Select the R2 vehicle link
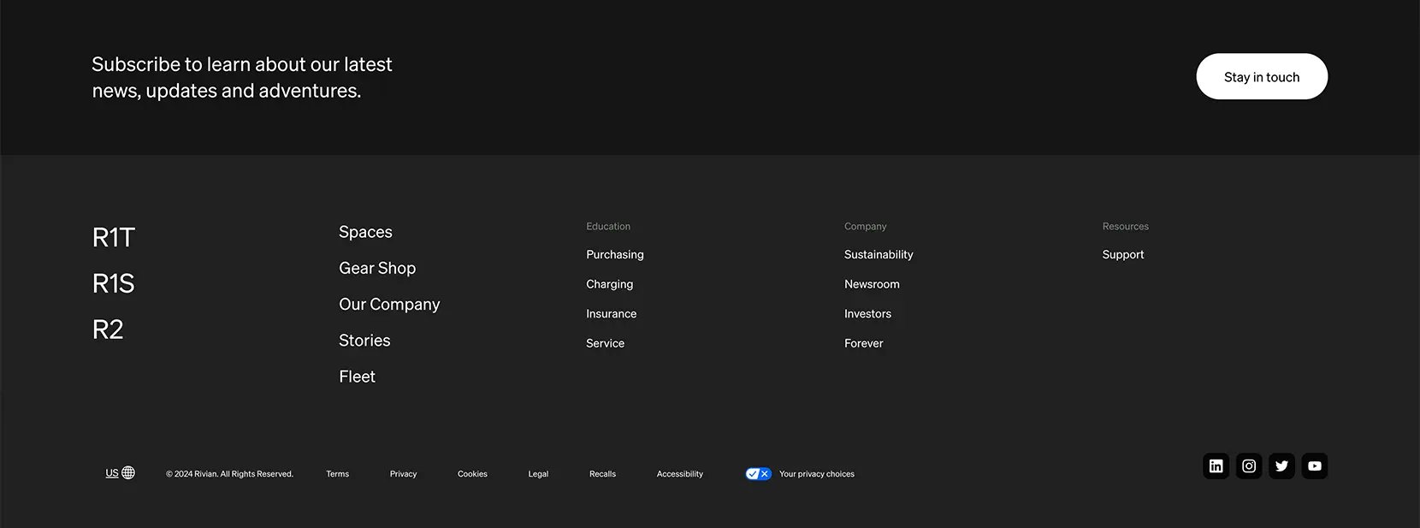Viewport: 1420px width, 528px height. 108,329
